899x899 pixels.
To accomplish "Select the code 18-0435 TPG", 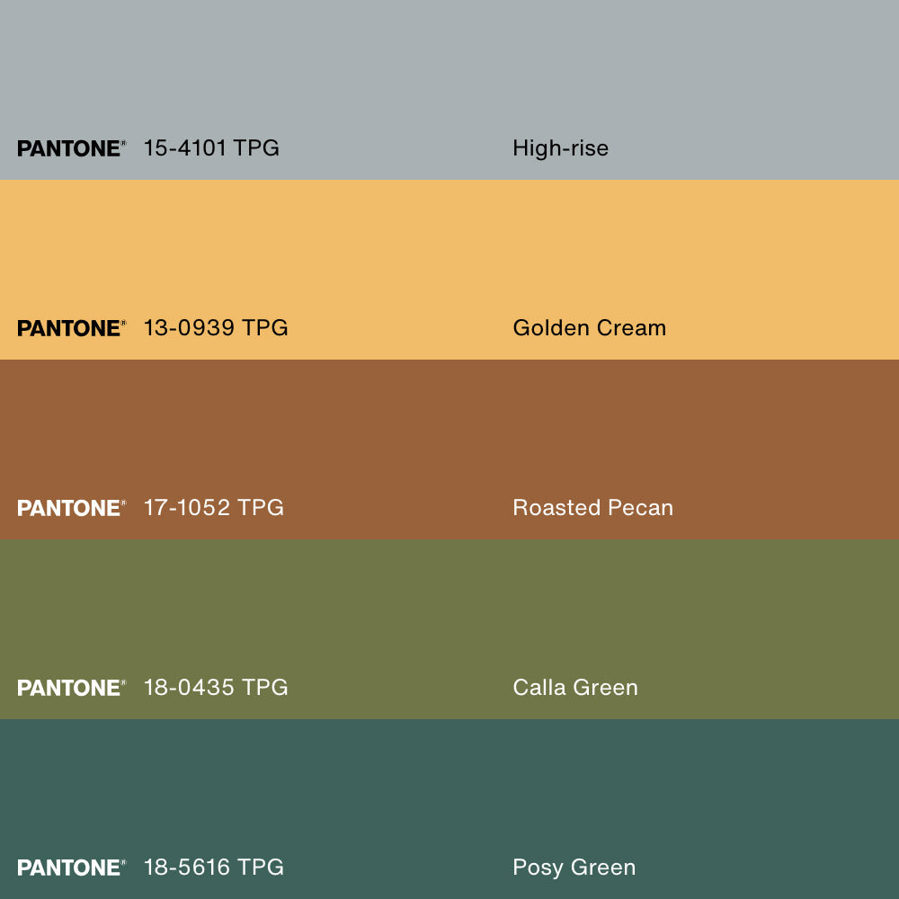I will point(216,688).
